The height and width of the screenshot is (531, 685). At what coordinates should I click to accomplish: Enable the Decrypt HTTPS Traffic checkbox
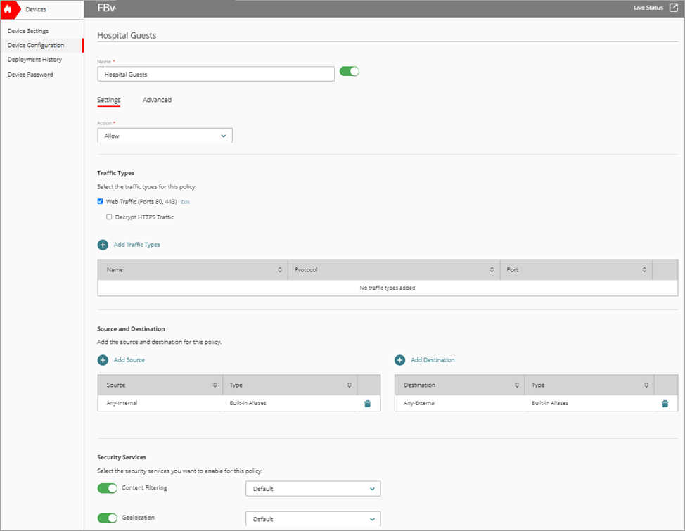pyautogui.click(x=110, y=216)
